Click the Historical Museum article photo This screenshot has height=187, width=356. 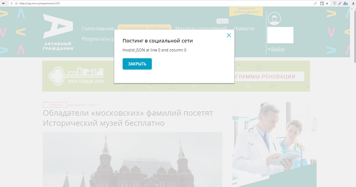coord(133,159)
